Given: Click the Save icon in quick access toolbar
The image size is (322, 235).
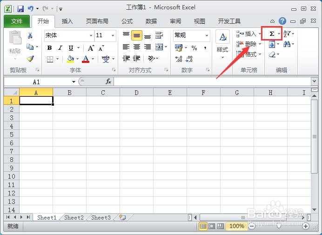Looking at the screenshot, I should coord(20,9).
